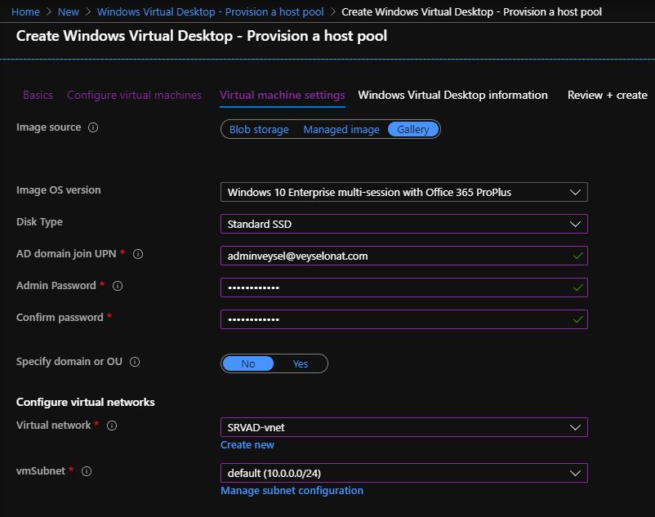Switch to Configure virtual machines tab
The height and width of the screenshot is (517, 655).
[x=134, y=96]
